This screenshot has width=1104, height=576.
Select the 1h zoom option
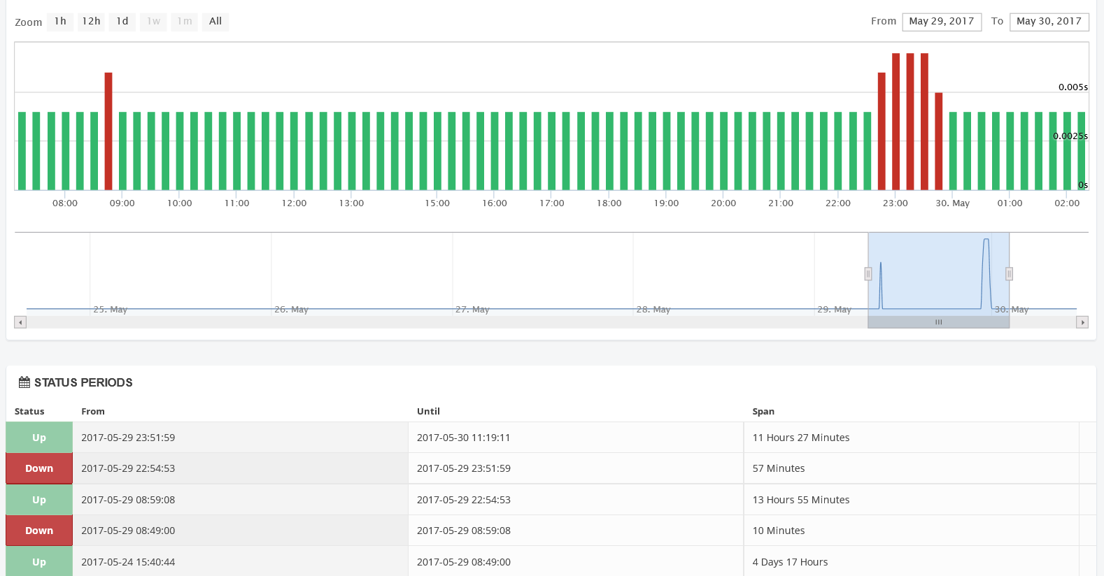point(60,22)
